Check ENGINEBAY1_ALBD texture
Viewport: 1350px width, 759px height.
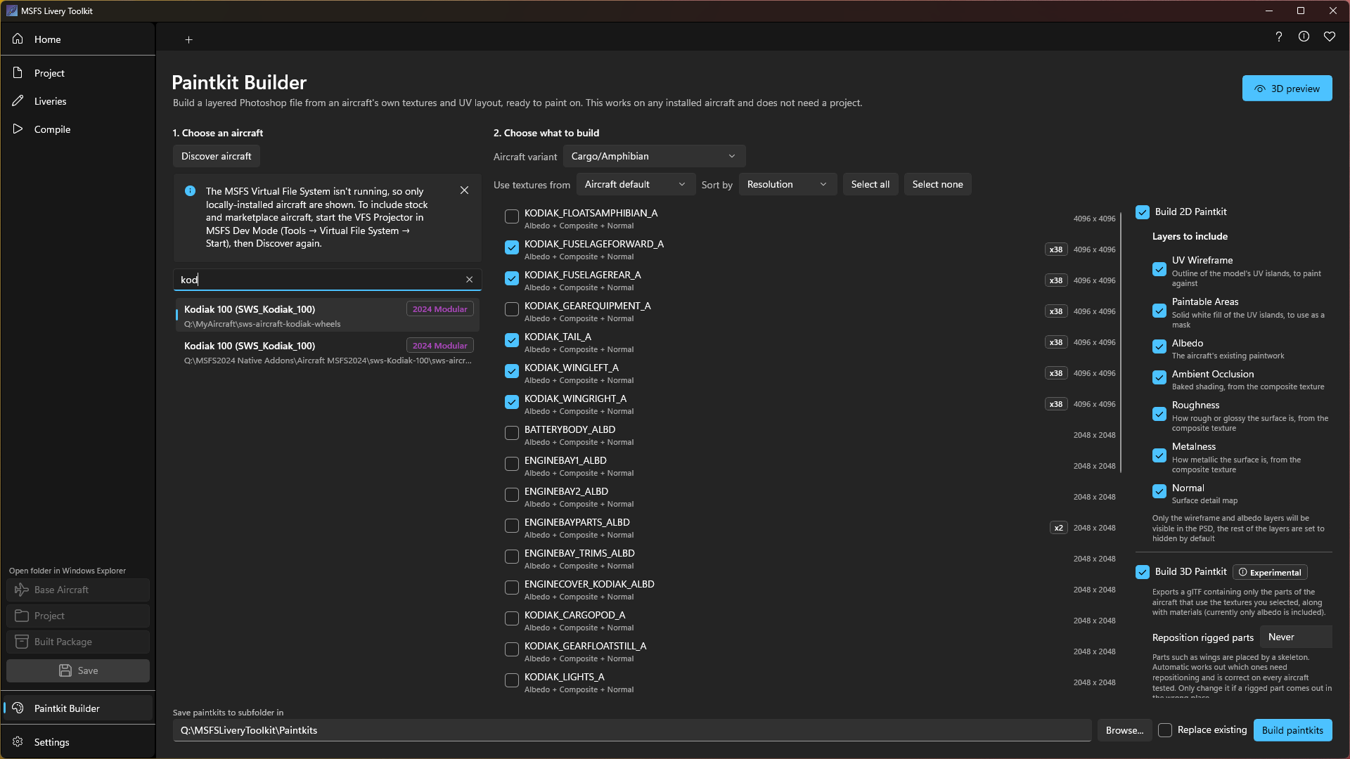pos(512,464)
